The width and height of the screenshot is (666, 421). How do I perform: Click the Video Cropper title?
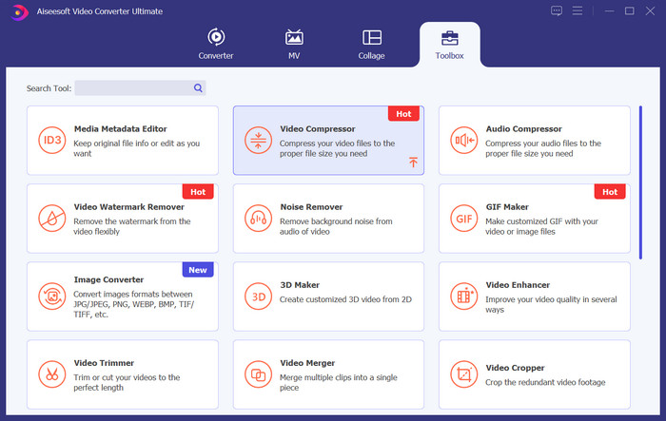(515, 368)
